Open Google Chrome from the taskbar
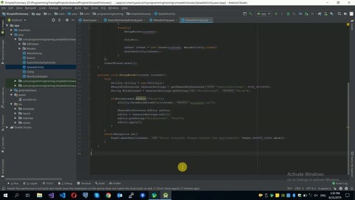The width and height of the screenshot is (355, 200). [x=108, y=195]
